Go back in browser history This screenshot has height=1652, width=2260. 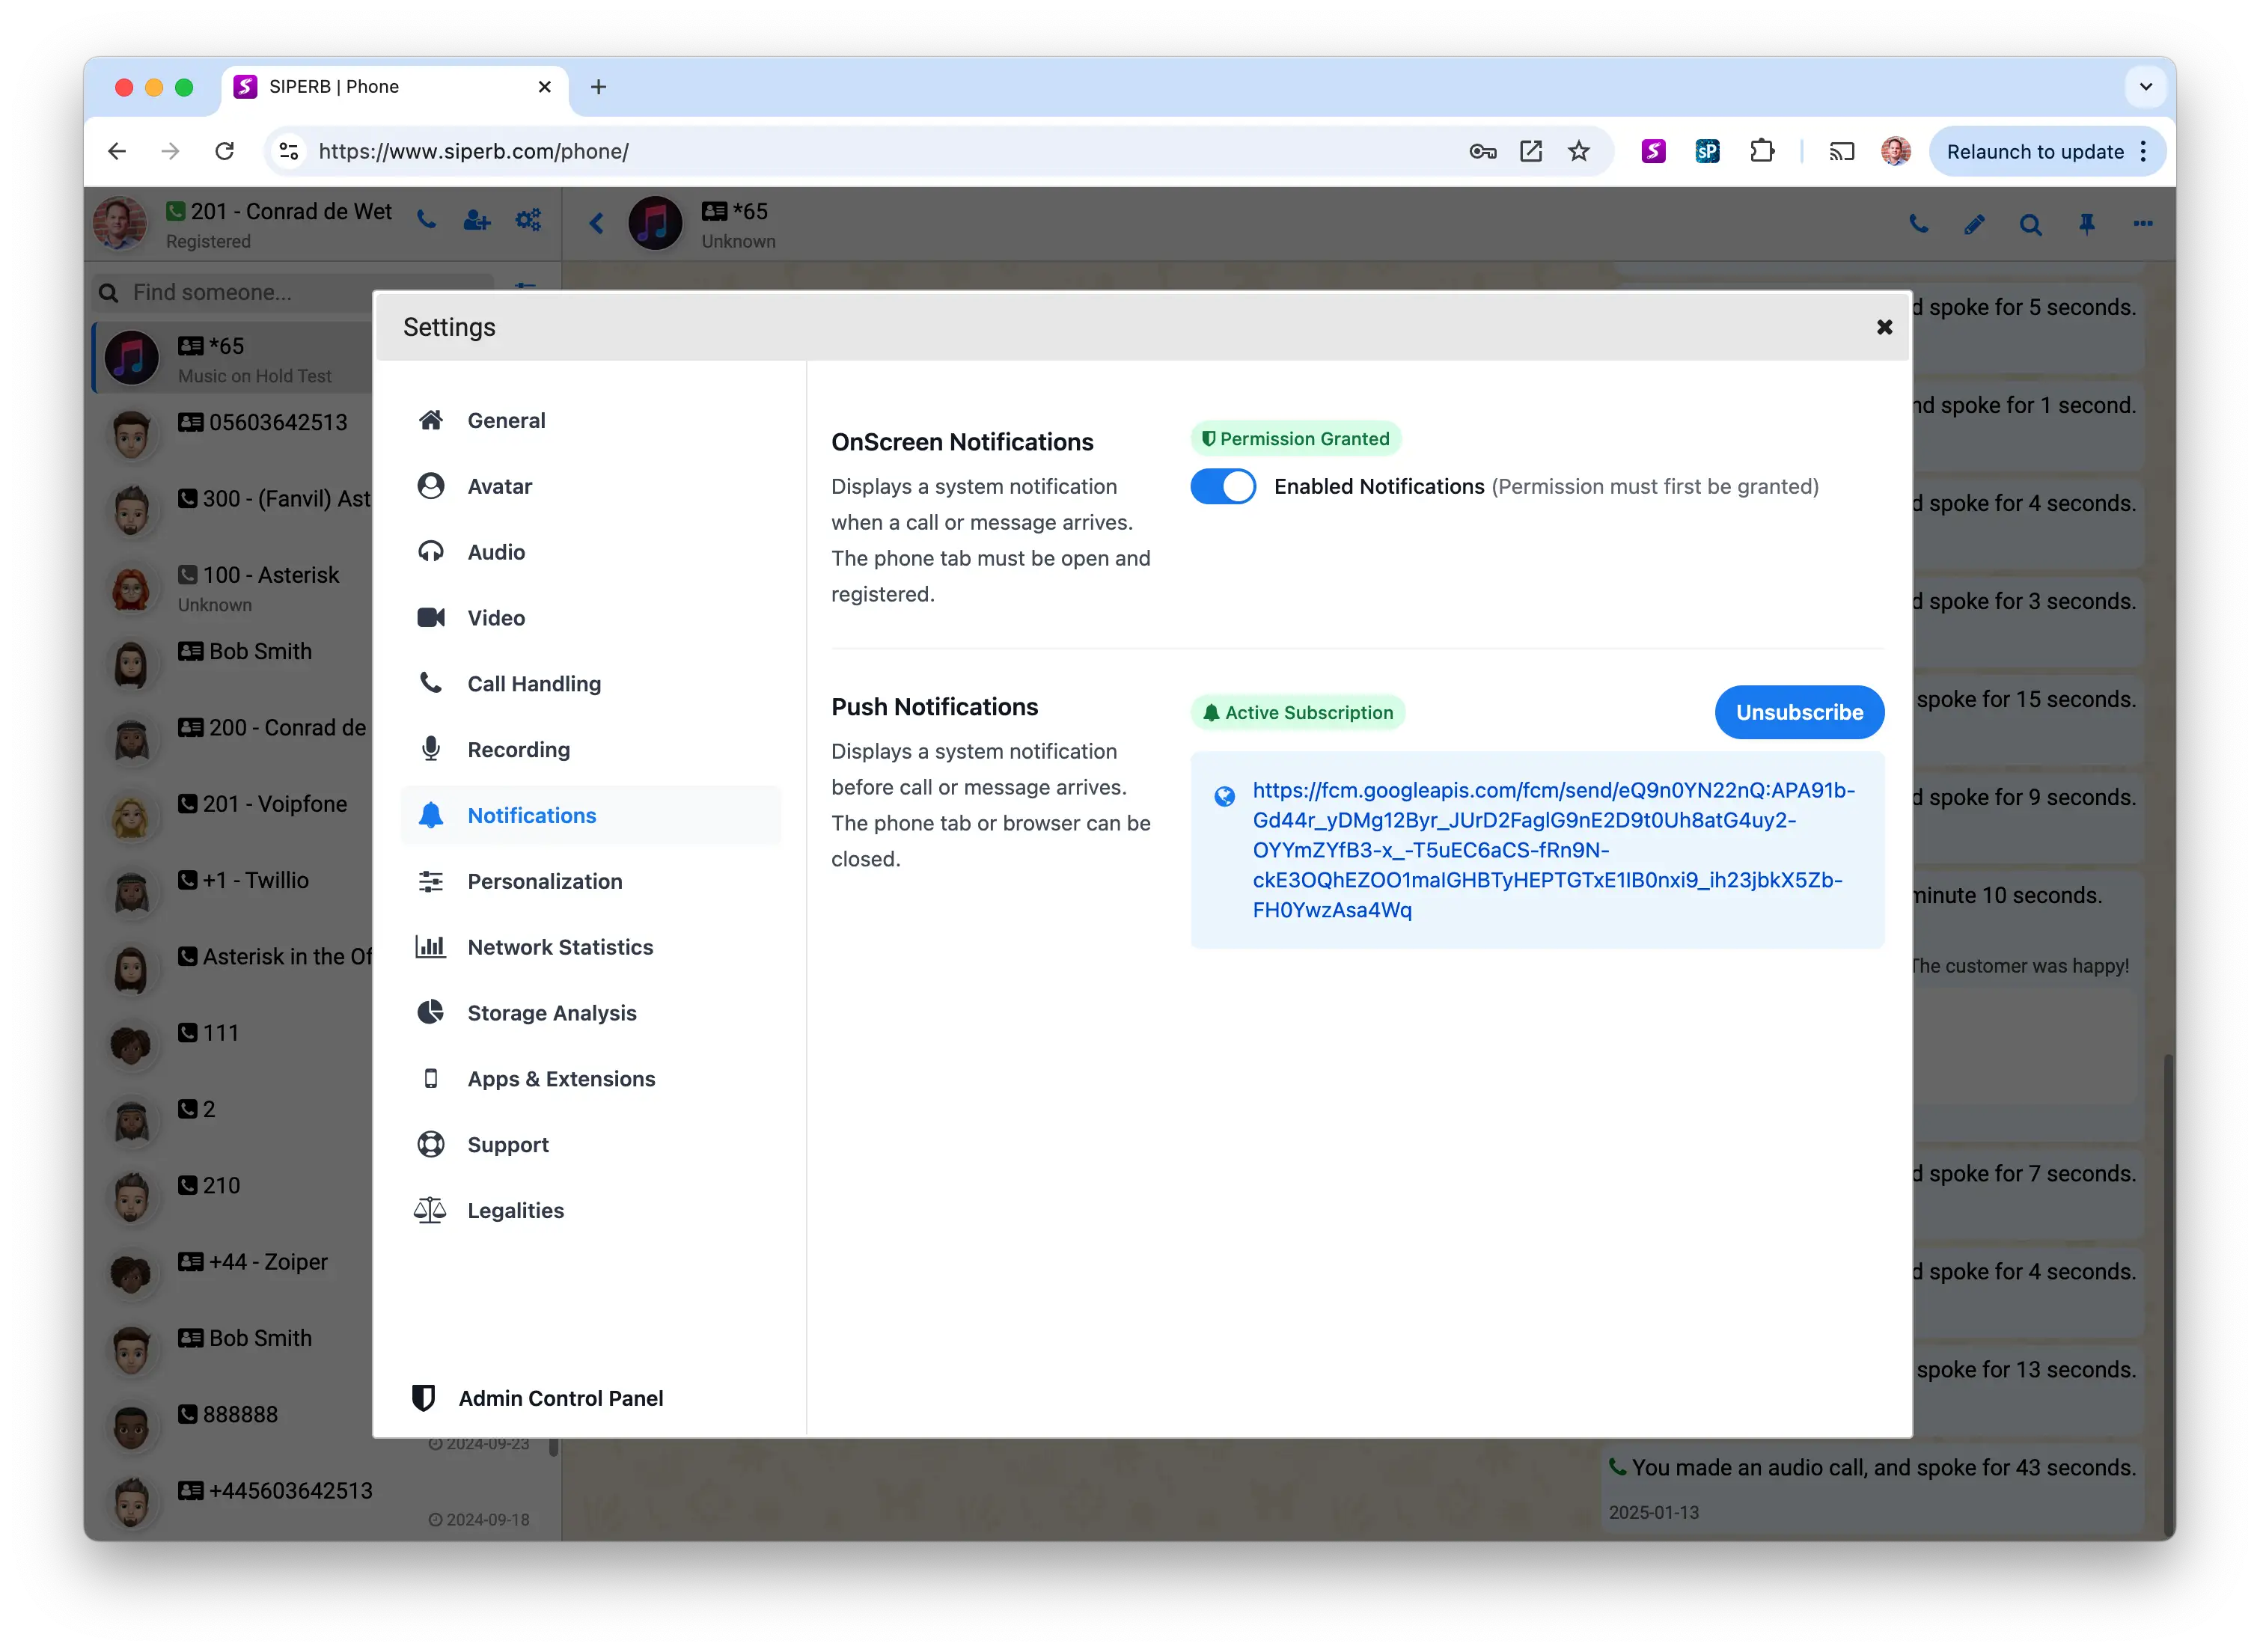coord(117,151)
